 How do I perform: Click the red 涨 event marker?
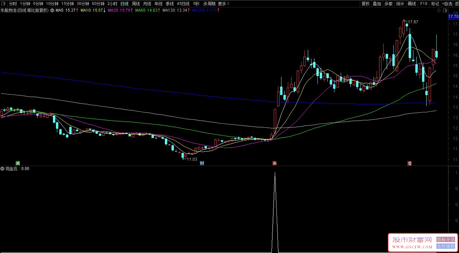[274, 163]
